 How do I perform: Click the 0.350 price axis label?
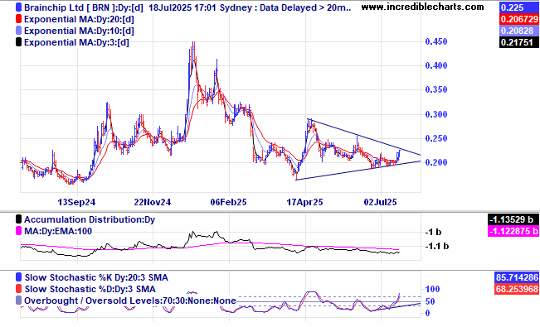(436, 89)
